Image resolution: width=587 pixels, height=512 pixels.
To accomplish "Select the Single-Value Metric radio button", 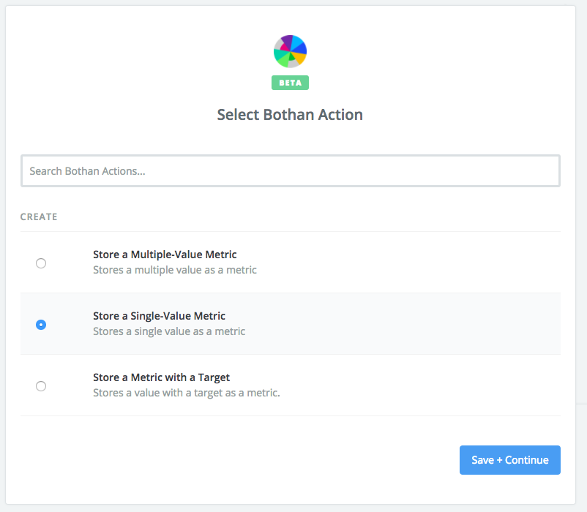I will pos(41,325).
